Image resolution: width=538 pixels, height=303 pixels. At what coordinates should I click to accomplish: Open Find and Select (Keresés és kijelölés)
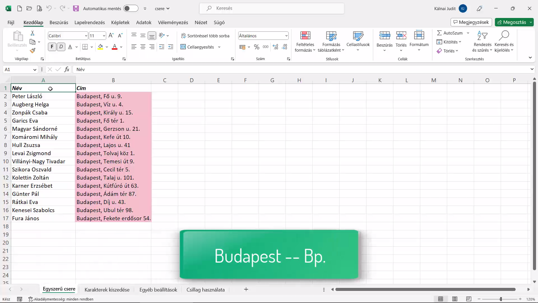coord(504,42)
